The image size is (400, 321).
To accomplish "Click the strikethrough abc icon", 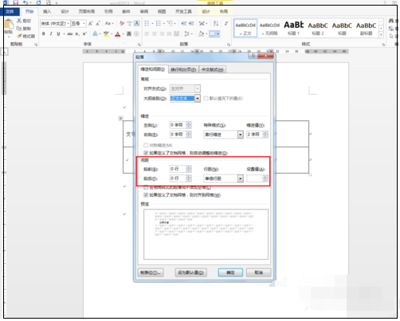I will click(x=70, y=33).
